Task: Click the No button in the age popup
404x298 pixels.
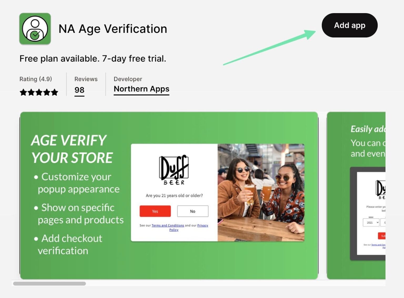Action: coord(193,211)
